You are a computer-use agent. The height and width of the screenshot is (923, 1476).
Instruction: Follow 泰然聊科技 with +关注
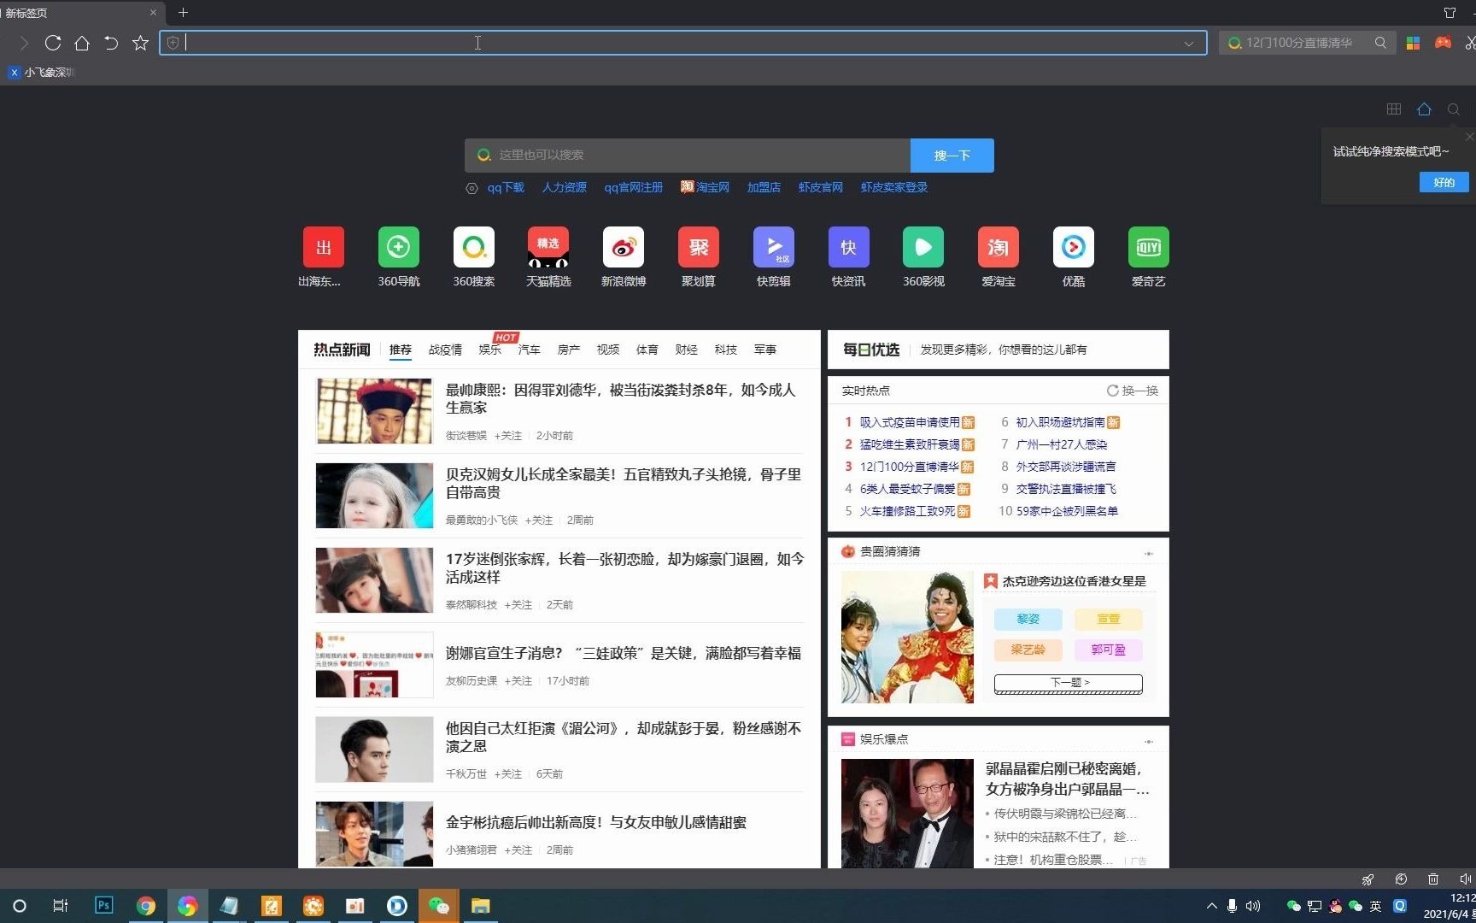(x=518, y=605)
